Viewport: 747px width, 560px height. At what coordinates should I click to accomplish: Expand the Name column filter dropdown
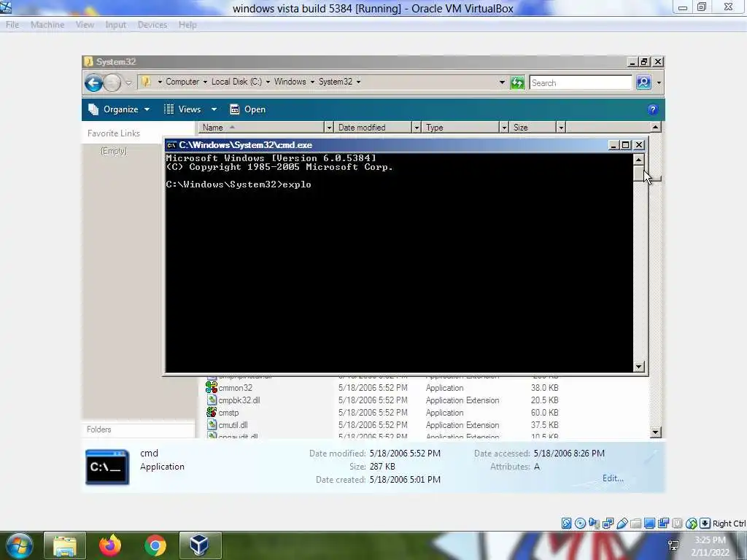(x=329, y=128)
